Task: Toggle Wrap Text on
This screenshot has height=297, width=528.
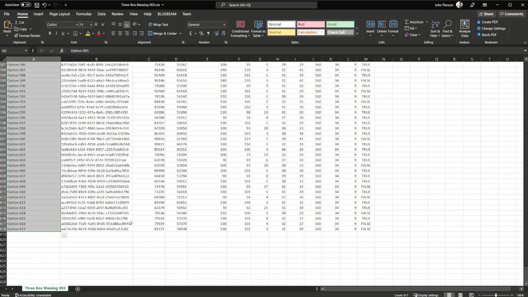Action: click(158, 25)
